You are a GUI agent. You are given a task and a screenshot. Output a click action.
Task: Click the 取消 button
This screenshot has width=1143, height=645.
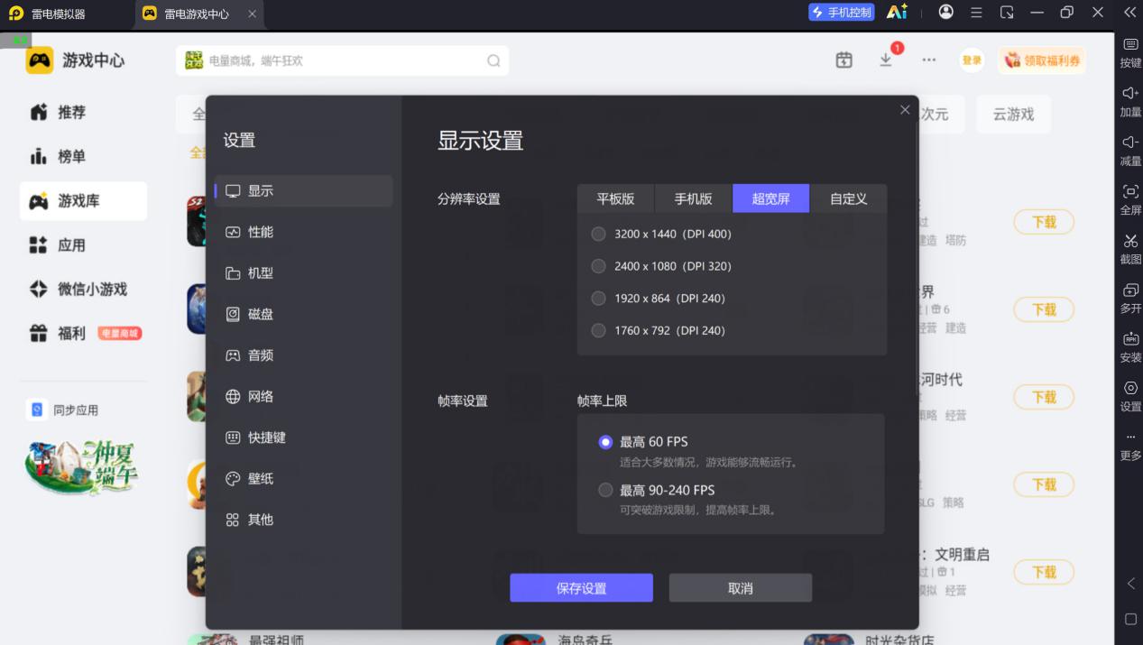coord(741,588)
